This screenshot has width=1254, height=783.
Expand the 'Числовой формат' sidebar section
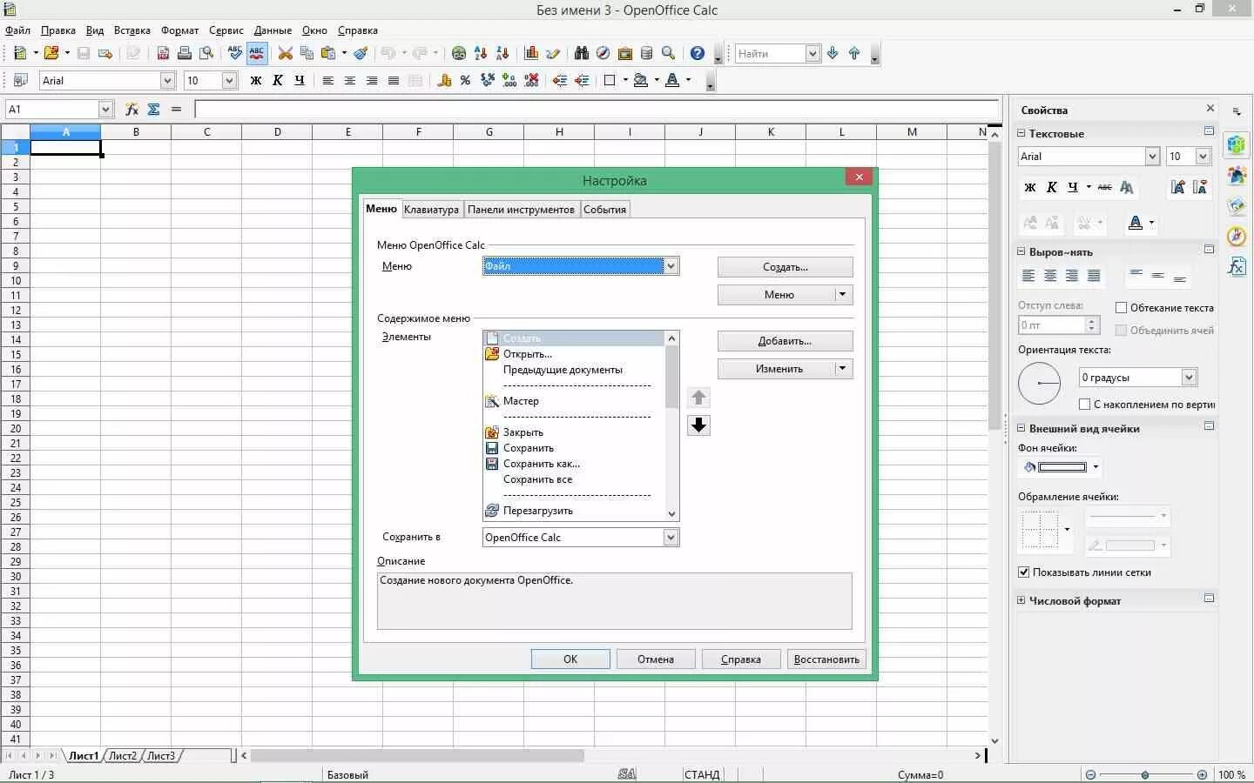1021,600
